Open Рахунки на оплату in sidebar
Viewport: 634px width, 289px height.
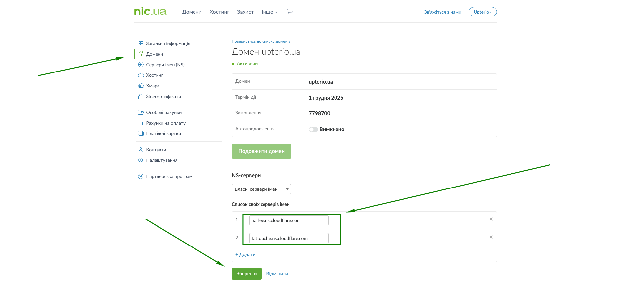click(166, 123)
